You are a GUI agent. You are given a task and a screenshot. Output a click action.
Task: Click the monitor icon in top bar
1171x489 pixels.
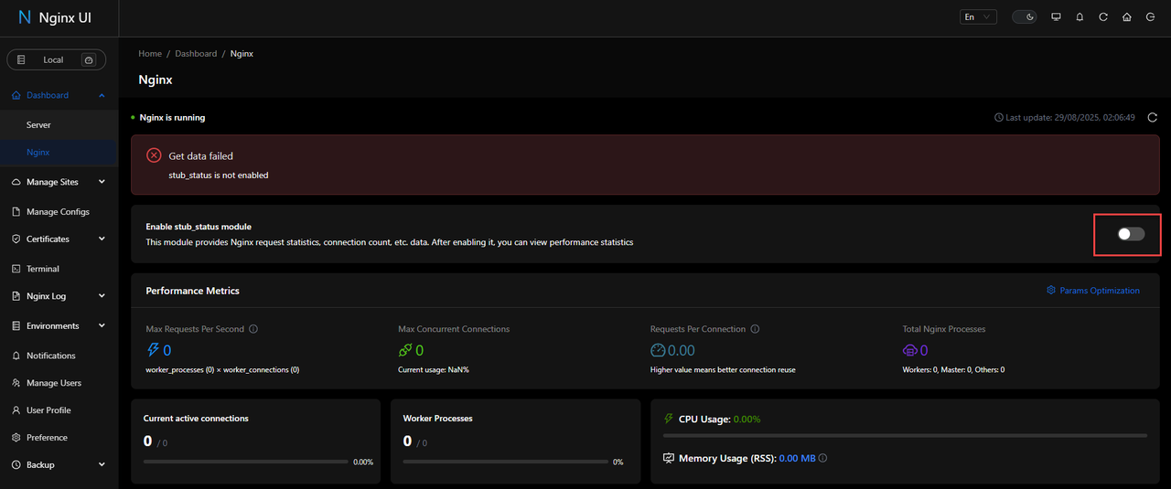1056,17
